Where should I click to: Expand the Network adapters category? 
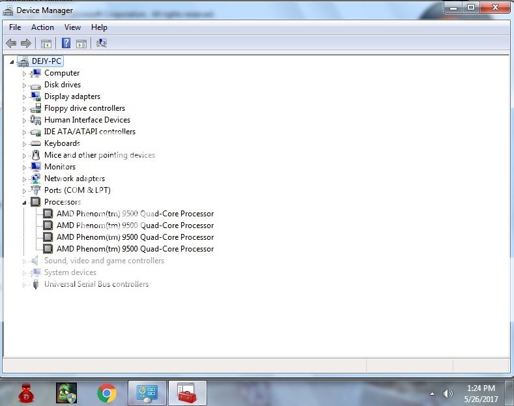point(24,179)
